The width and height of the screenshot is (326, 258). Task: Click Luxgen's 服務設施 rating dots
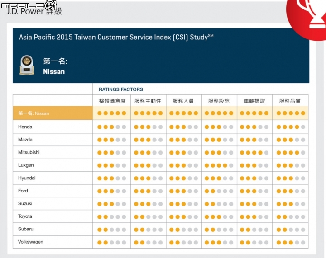pyautogui.click(x=219, y=165)
